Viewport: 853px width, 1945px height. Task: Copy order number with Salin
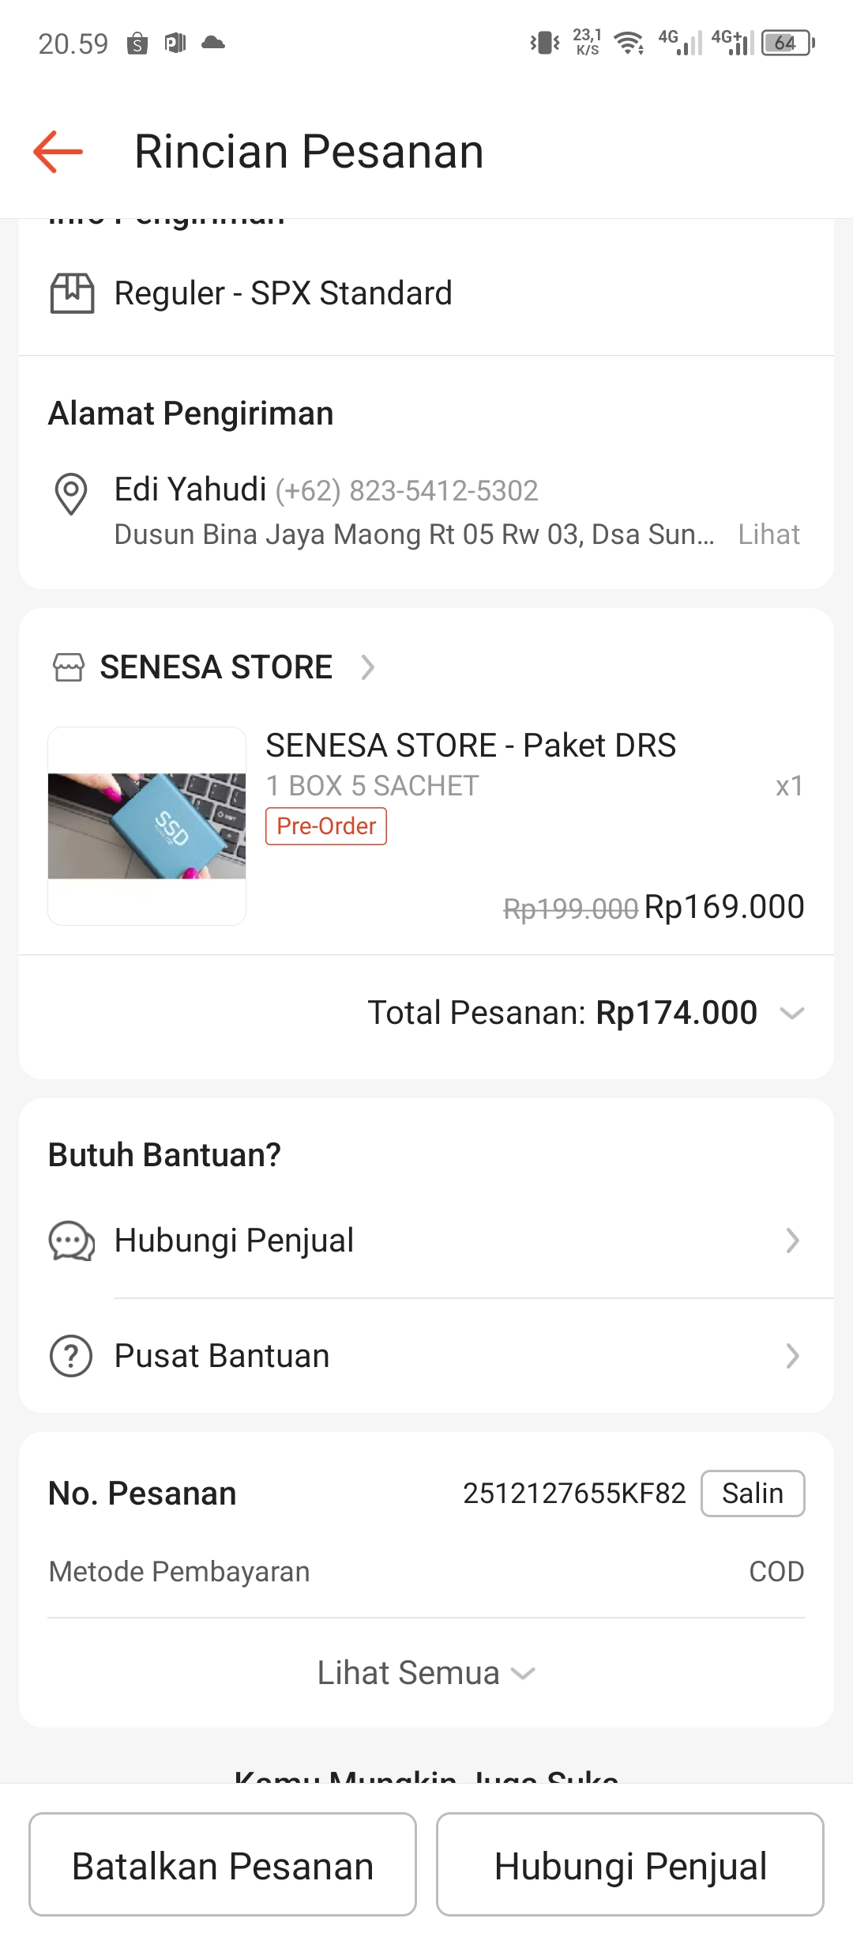[x=753, y=1494]
